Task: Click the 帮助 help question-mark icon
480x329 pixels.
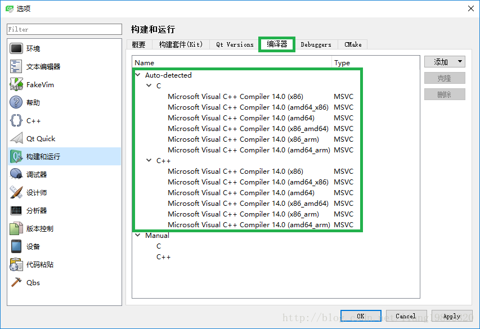Action: point(16,102)
